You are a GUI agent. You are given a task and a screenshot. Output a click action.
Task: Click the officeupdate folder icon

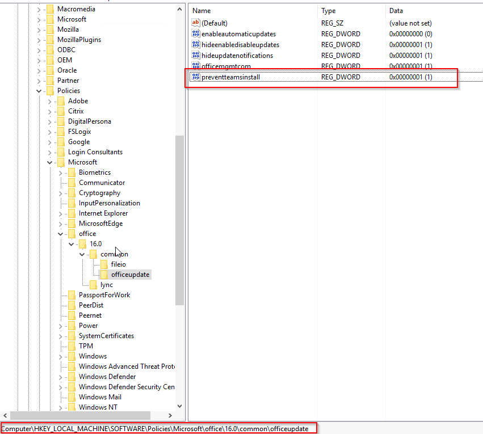[104, 275]
